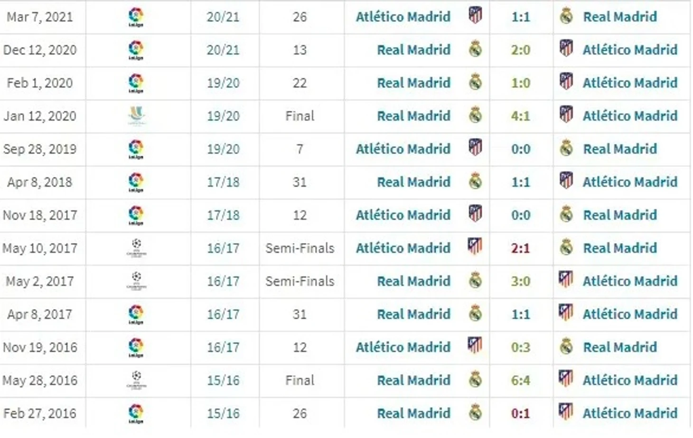Click LaLiga logo in Sep 28, 2019 row
Image resolution: width=693 pixels, height=438 pixels.
point(136,149)
